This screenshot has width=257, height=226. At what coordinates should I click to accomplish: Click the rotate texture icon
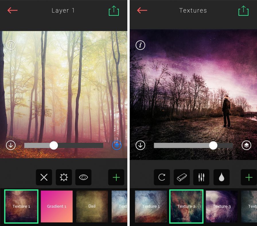(162, 177)
